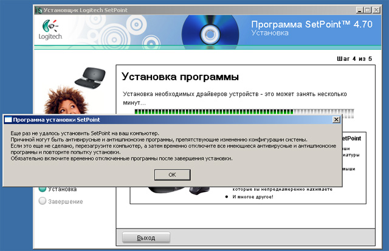This screenshot has height=251, width=389.
Task: Click the 'Установка программы' heading
Action: 180,77
